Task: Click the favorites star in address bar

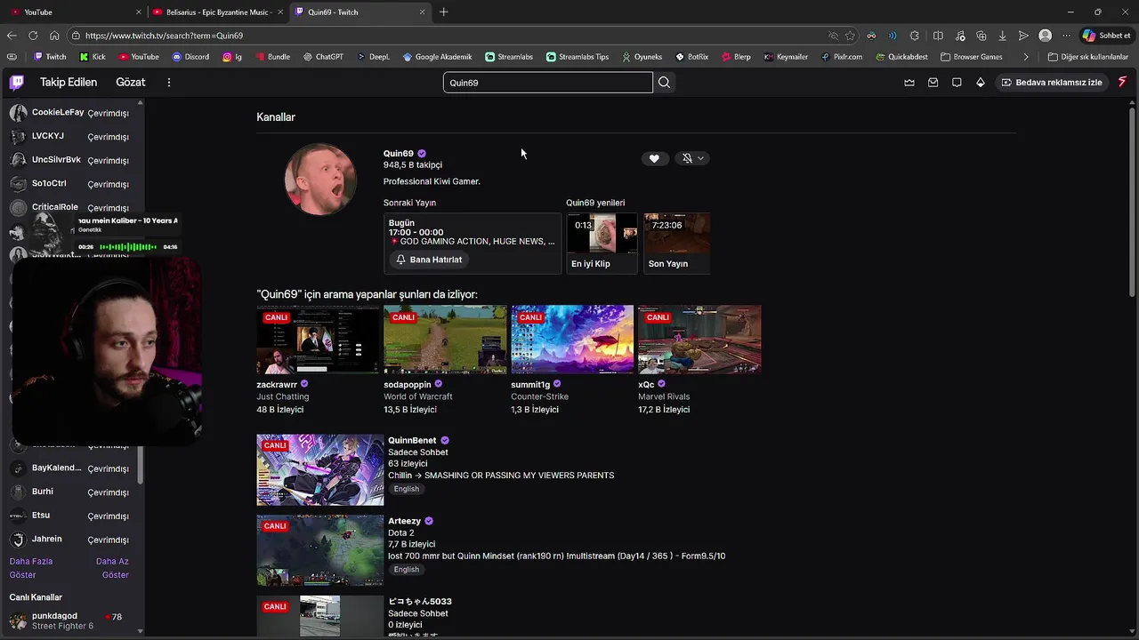Action: point(850,36)
